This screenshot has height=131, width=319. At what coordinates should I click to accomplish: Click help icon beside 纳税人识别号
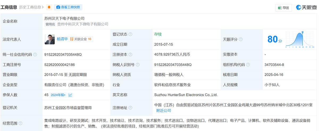[x=138, y=65]
